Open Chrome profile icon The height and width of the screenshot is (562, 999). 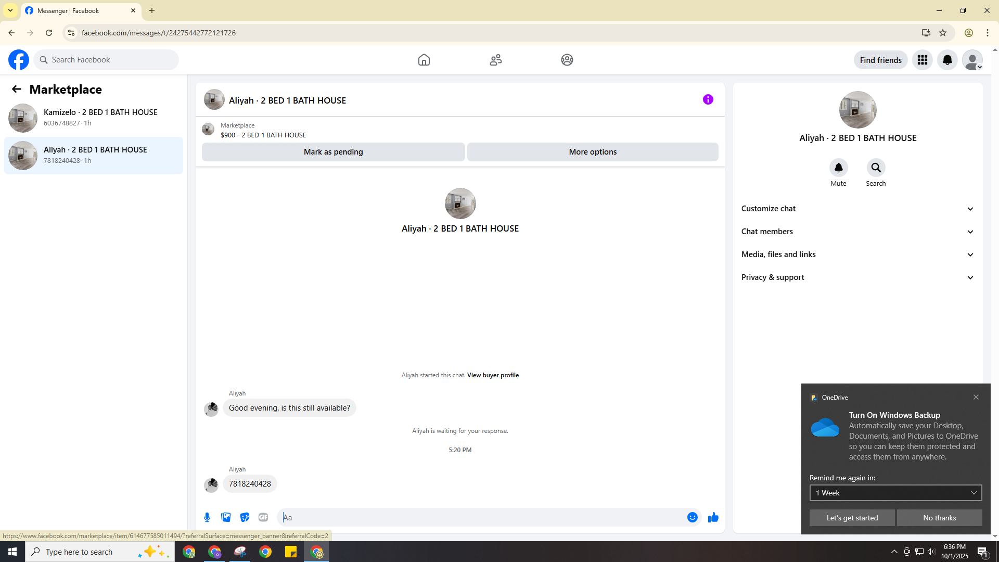coord(969,33)
